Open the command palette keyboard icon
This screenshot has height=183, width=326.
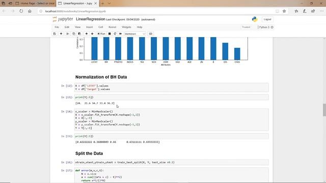click(x=151, y=34)
